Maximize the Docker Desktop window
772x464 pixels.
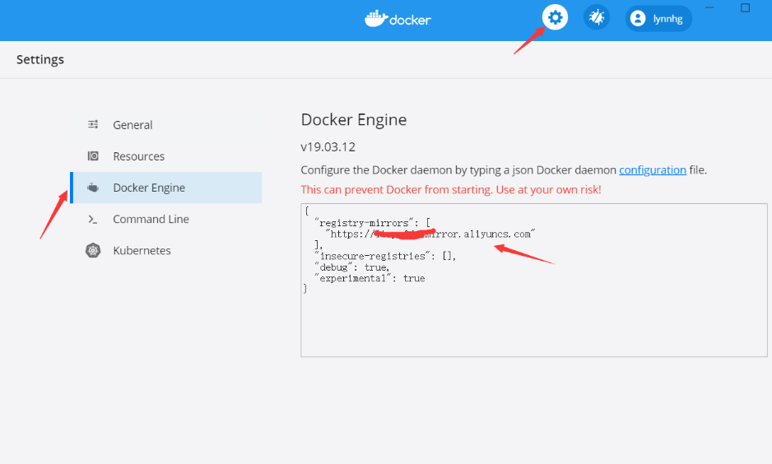(746, 8)
